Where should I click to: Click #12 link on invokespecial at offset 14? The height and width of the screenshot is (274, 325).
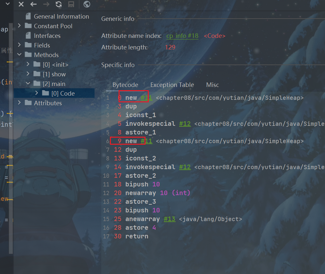click(185, 167)
